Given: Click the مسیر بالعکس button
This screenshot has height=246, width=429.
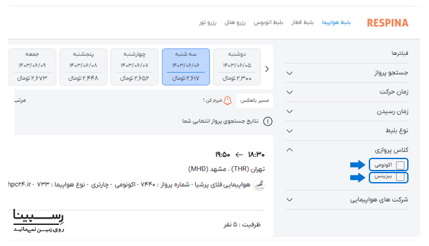Looking at the screenshot, I should (x=254, y=101).
